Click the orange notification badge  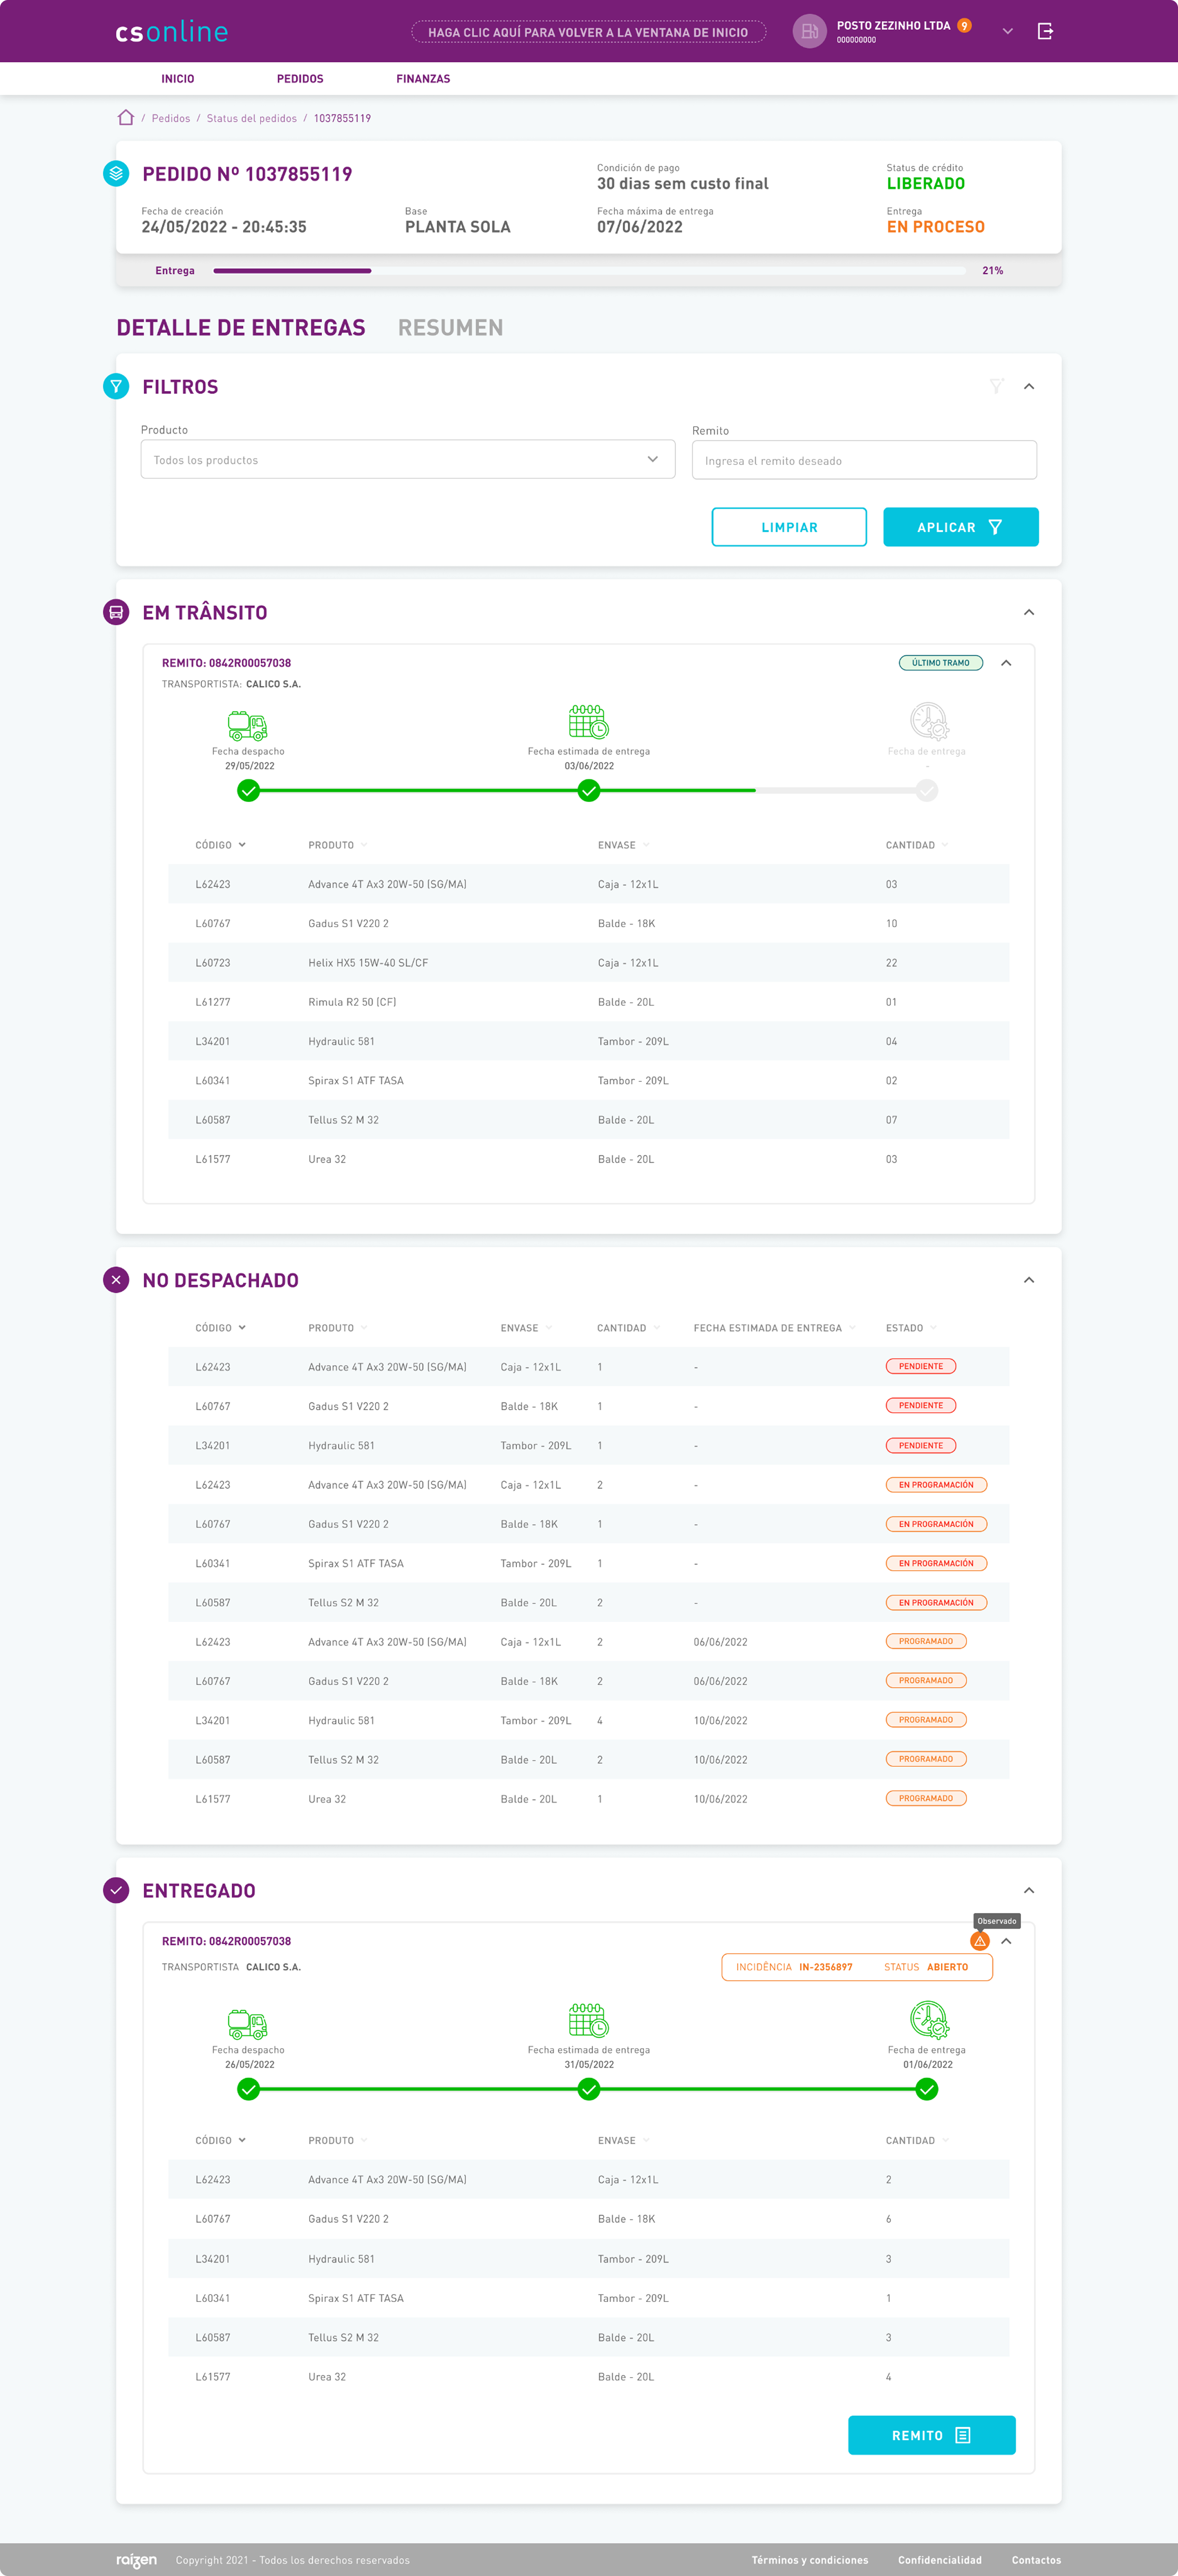964,25
